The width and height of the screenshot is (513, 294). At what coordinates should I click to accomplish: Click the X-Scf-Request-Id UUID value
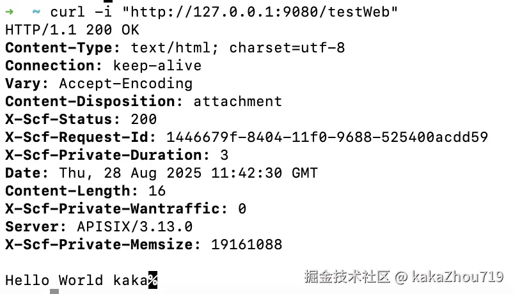click(x=327, y=137)
